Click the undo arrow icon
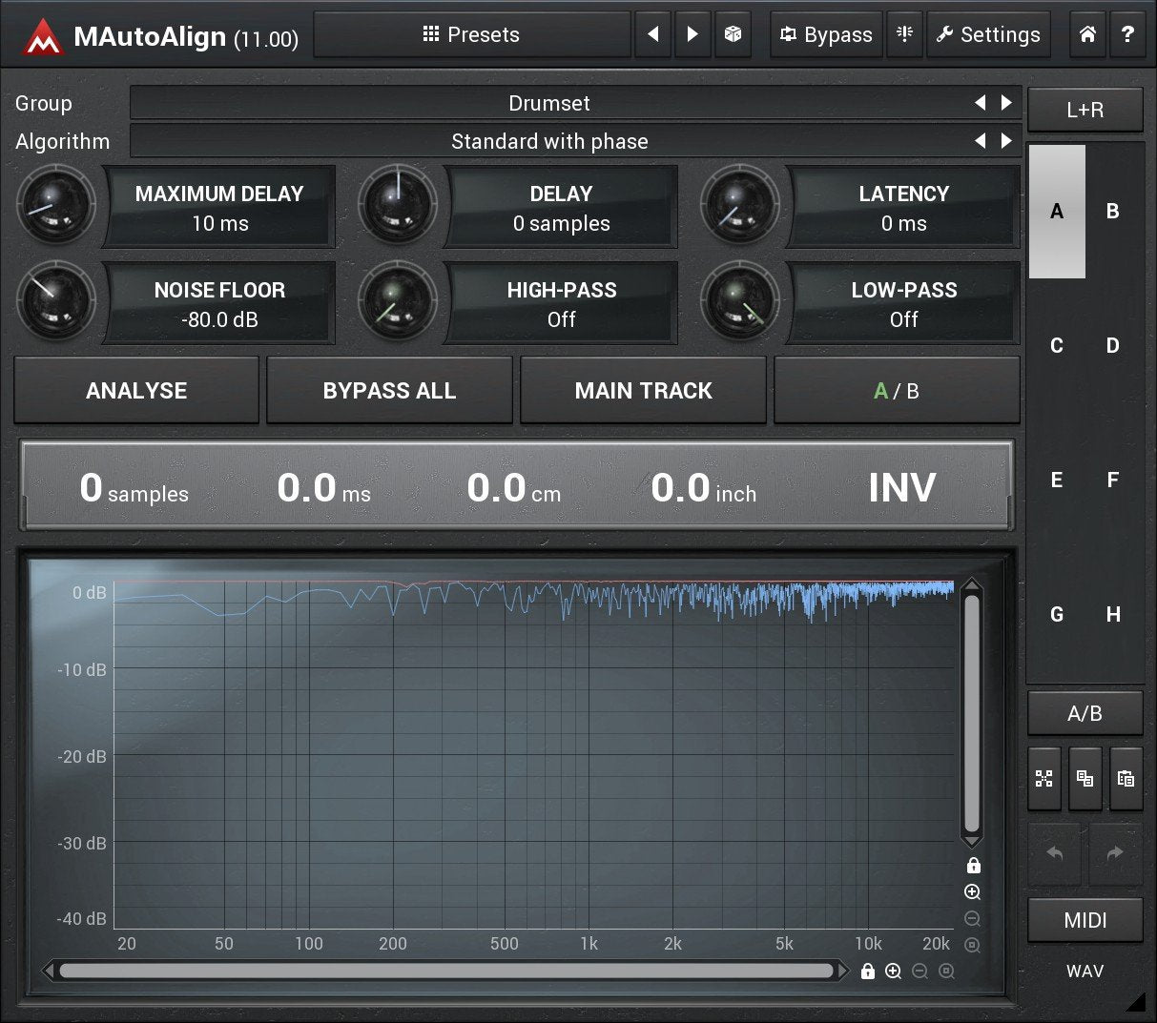This screenshot has height=1023, width=1157. click(x=1055, y=854)
